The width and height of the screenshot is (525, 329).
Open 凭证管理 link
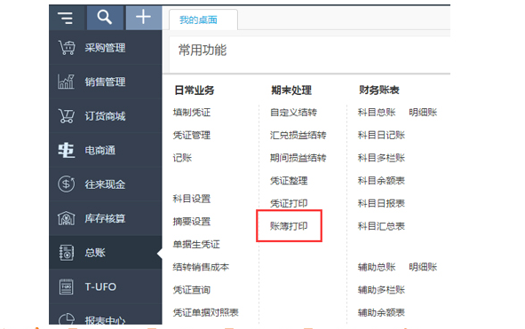click(x=192, y=135)
